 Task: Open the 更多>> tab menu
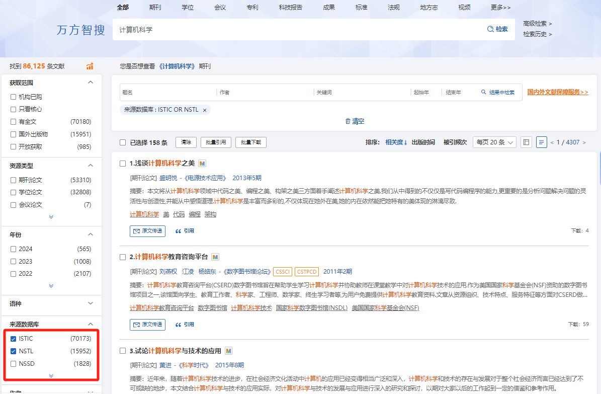(500, 7)
